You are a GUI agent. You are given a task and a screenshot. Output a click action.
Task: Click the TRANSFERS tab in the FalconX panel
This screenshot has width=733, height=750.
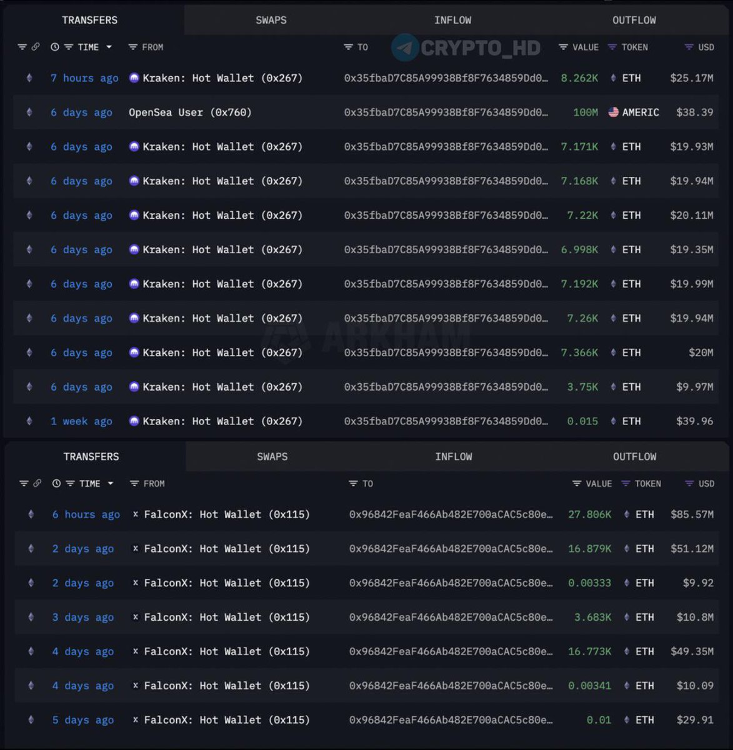[91, 456]
